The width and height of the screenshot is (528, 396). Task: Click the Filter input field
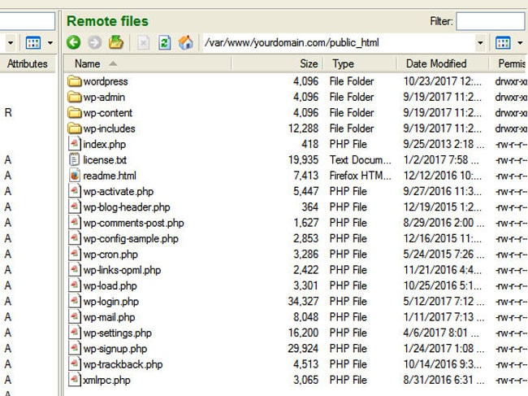click(491, 21)
